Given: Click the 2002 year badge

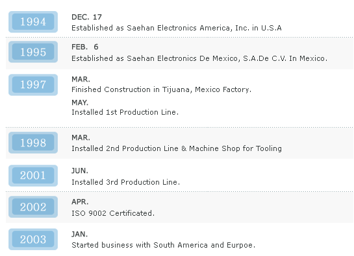Looking at the screenshot, I should point(33,207).
